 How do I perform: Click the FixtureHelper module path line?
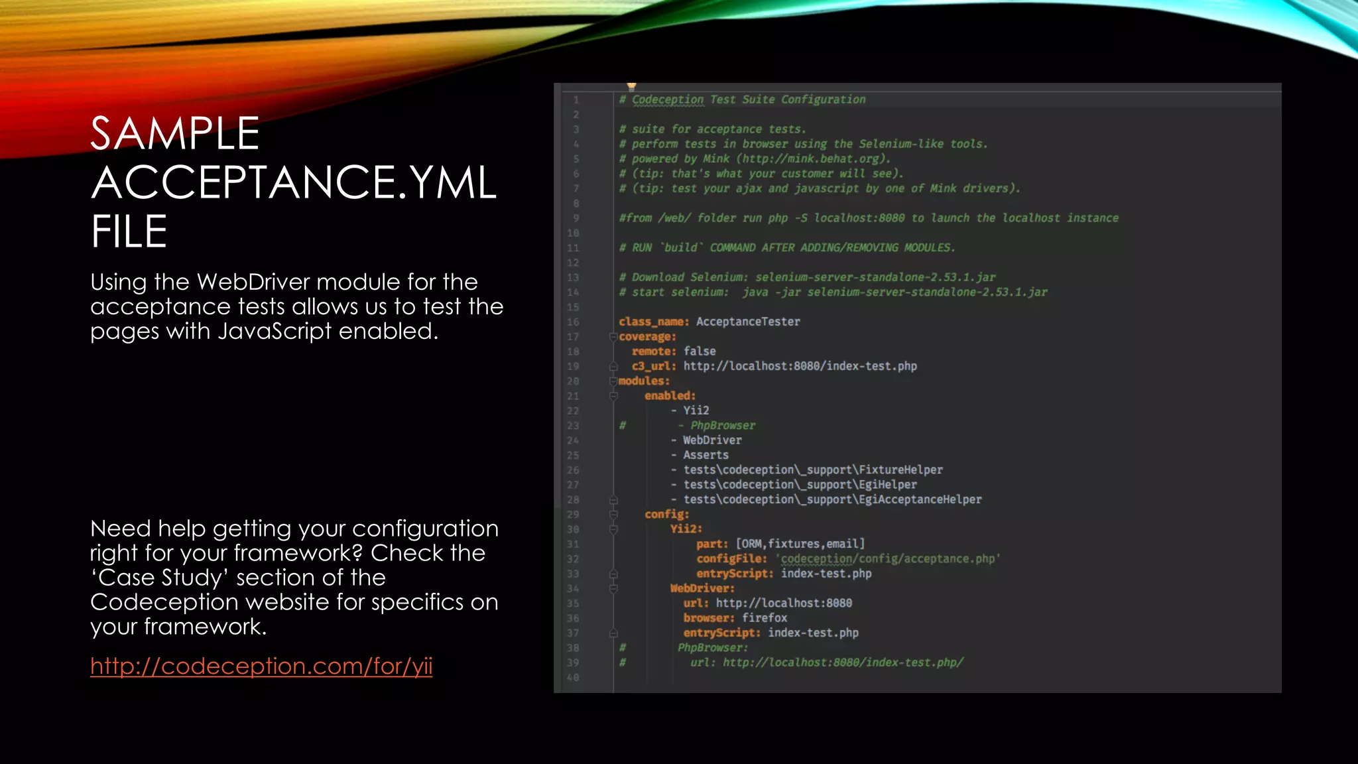806,470
